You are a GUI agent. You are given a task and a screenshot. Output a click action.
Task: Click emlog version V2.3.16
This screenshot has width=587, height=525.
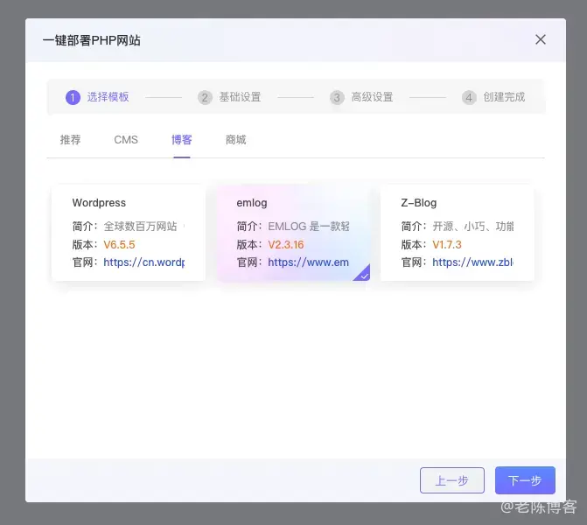[286, 244]
